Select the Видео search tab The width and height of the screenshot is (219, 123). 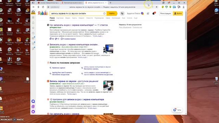[x=68, y=18]
